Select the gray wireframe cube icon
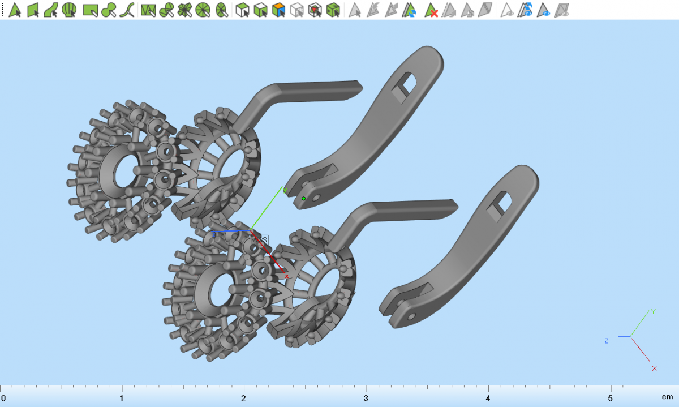679x407 pixels. click(x=296, y=10)
